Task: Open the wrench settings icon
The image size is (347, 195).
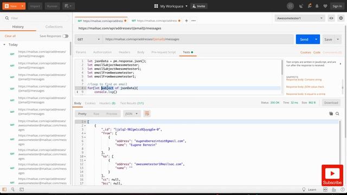Action: (310, 6)
